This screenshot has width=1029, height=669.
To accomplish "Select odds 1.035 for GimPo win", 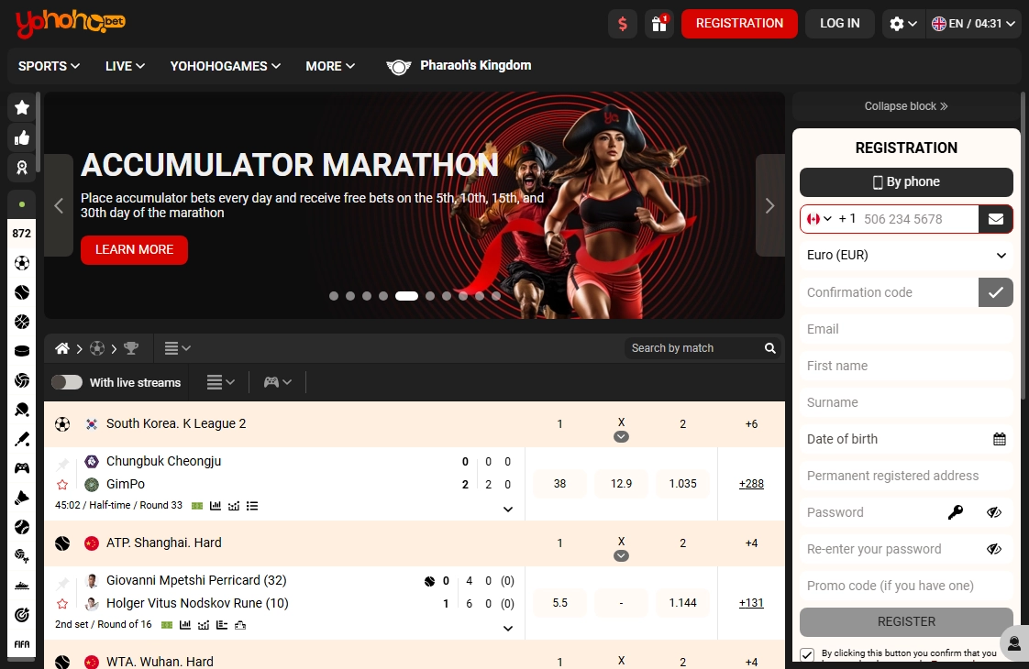I will (x=682, y=484).
